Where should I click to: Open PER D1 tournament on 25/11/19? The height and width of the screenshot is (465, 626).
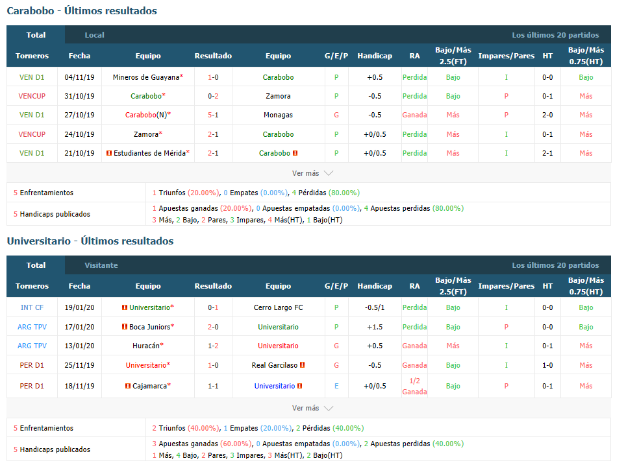(32, 365)
